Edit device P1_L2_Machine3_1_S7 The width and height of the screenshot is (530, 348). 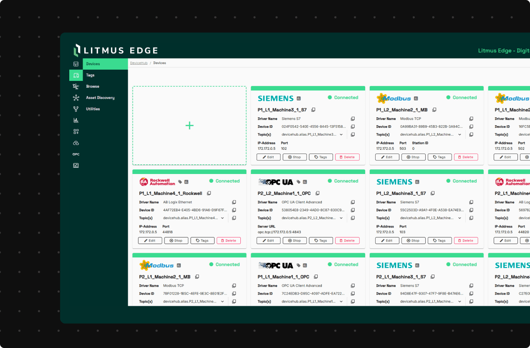coord(387,241)
